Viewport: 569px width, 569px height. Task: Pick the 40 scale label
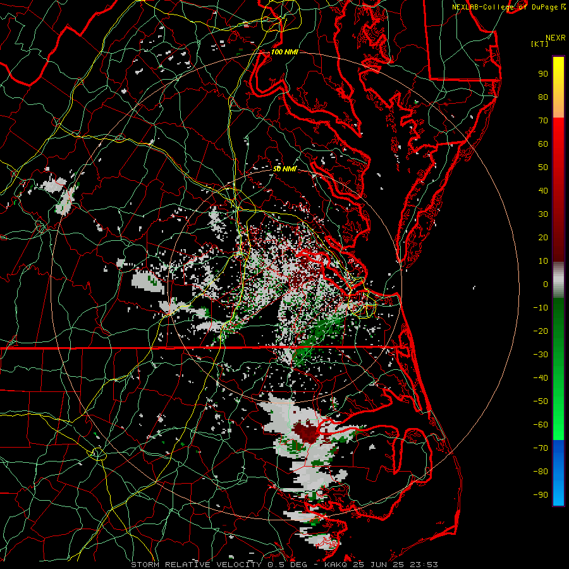point(543,190)
